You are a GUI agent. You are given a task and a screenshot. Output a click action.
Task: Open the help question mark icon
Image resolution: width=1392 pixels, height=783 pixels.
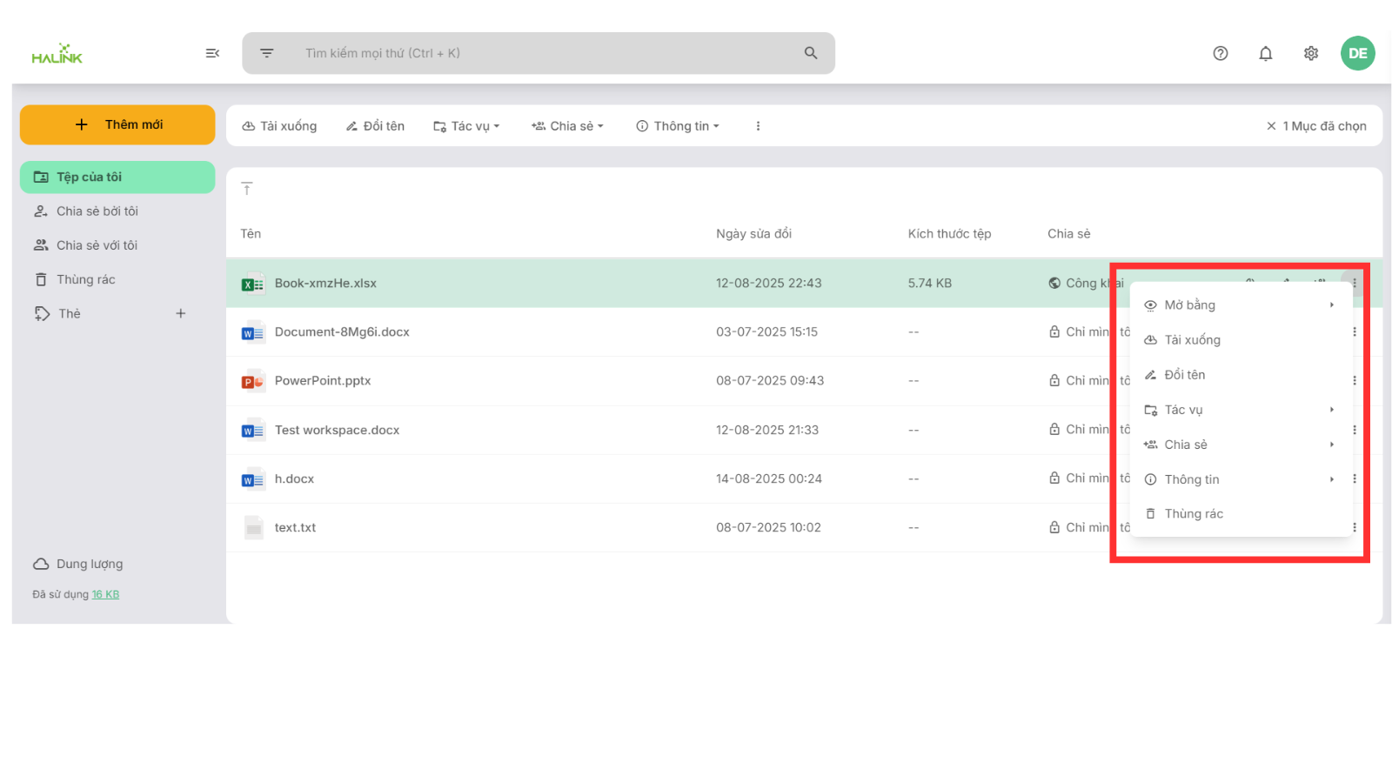click(1221, 53)
